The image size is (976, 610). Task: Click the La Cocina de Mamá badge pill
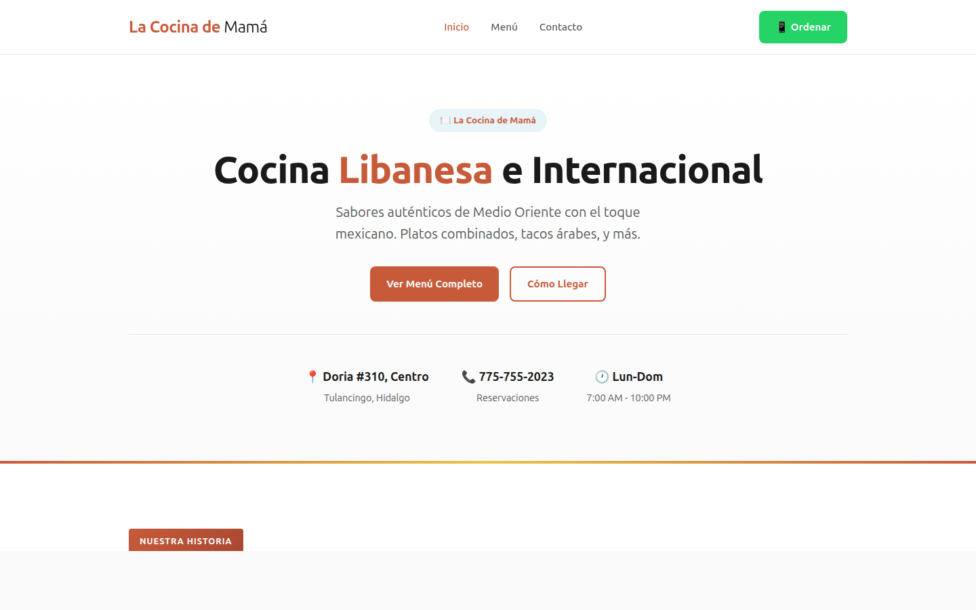click(x=488, y=121)
